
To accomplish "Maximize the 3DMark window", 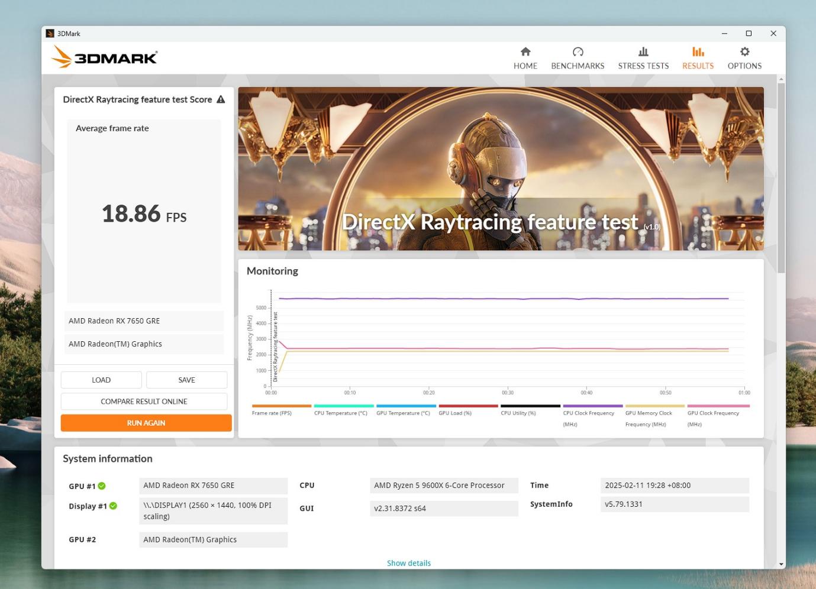I will coord(749,34).
